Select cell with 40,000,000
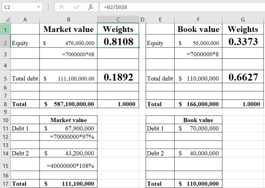This screenshot has height=188, width=265. [198, 153]
